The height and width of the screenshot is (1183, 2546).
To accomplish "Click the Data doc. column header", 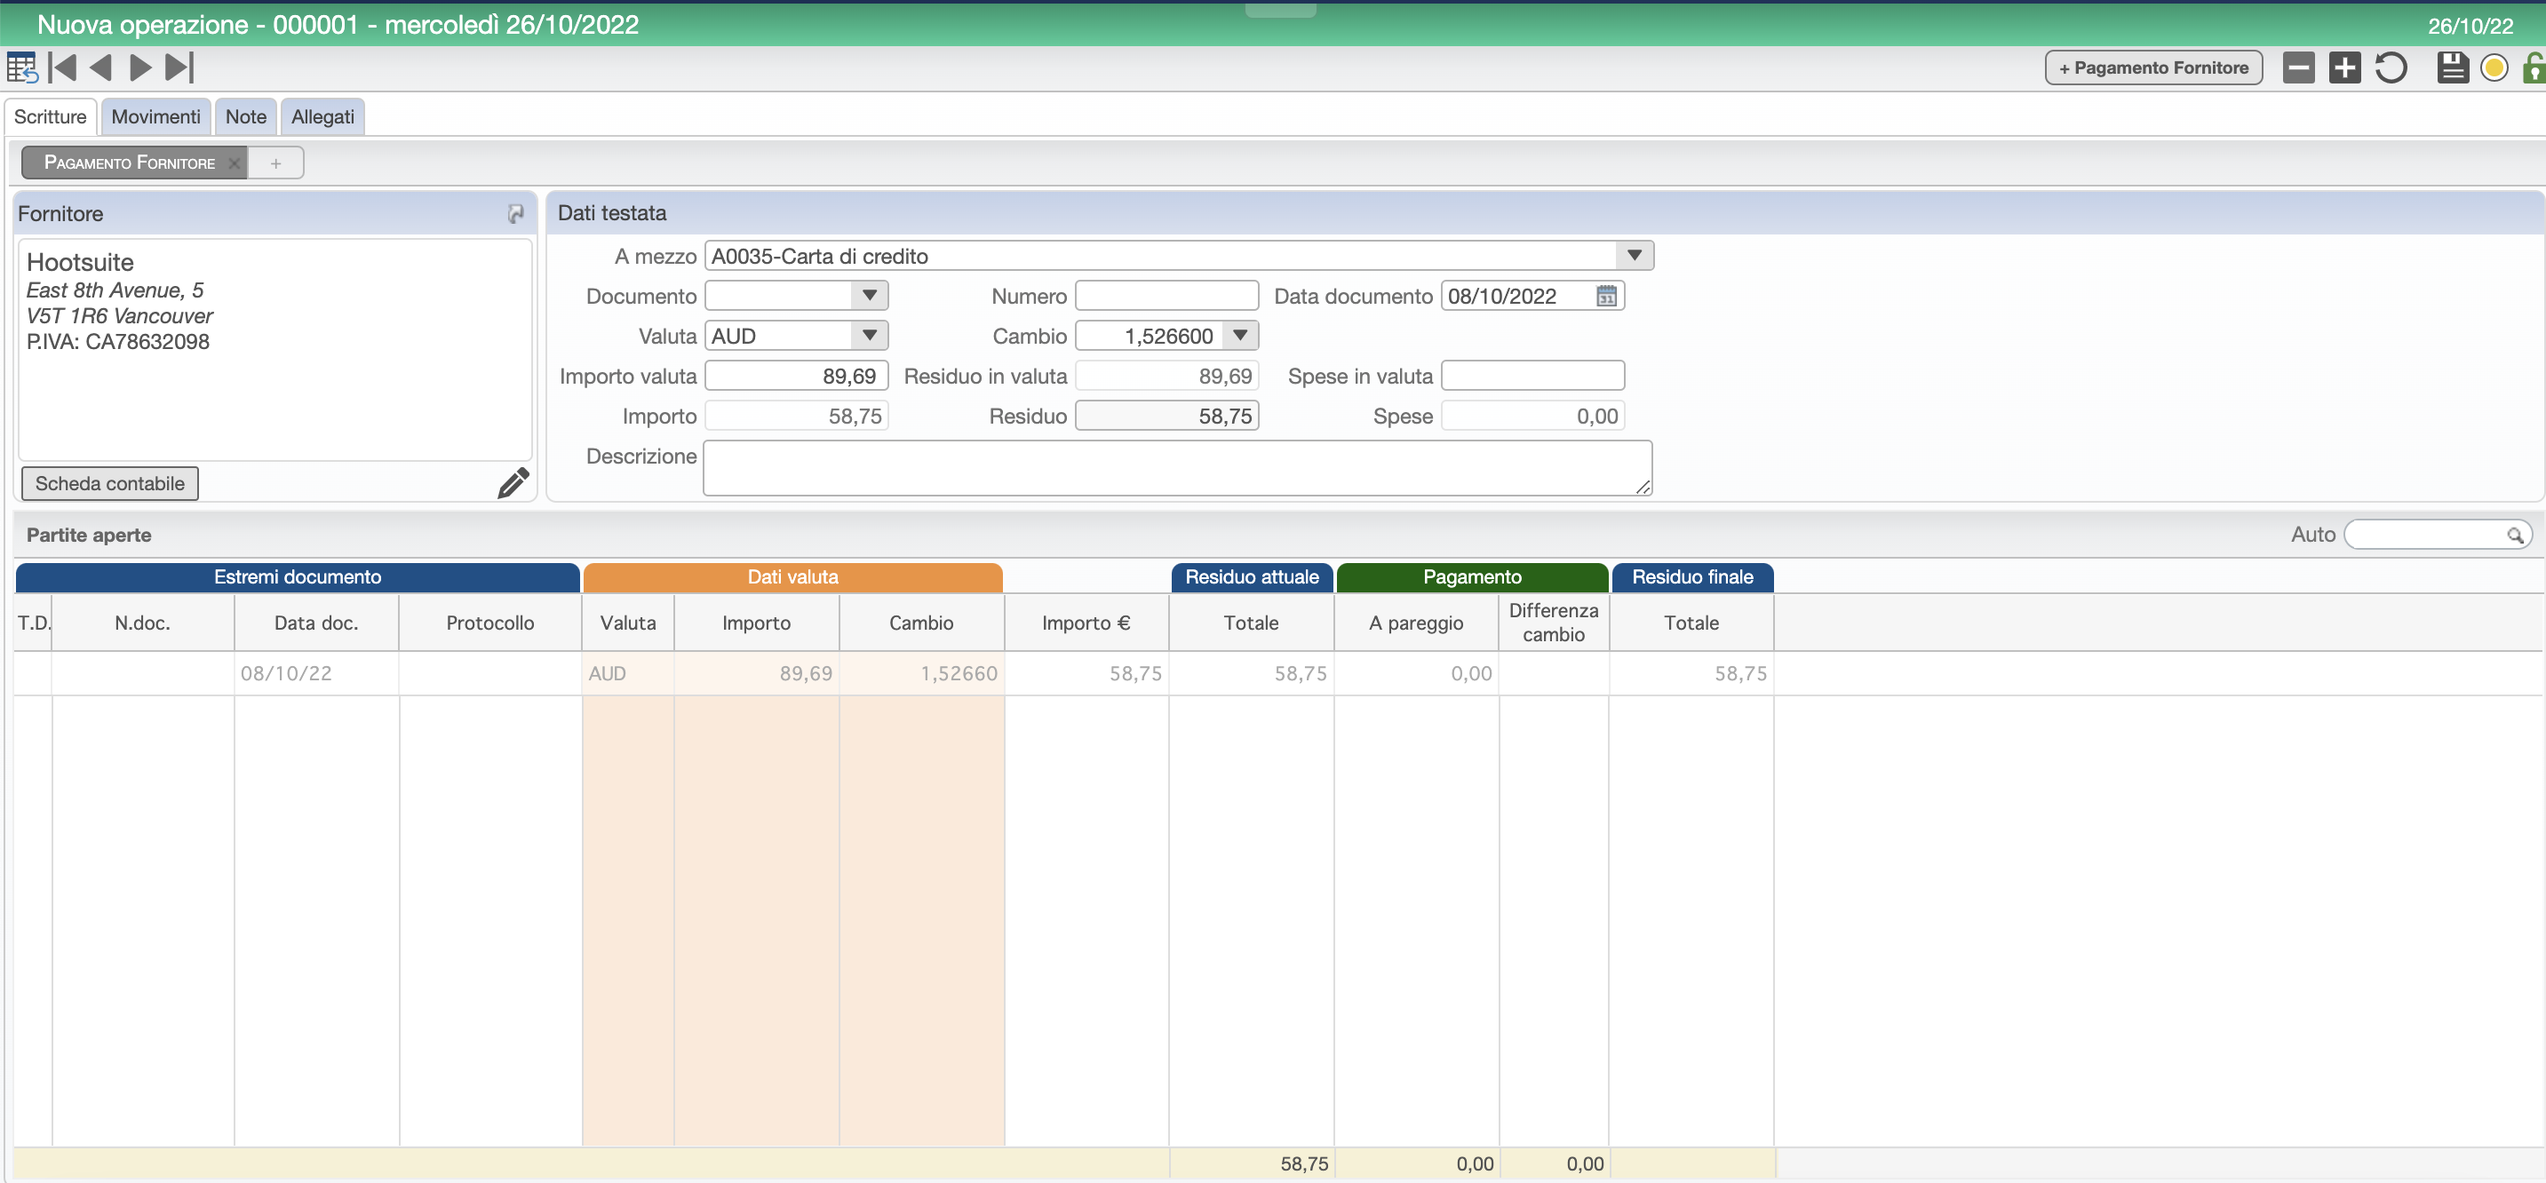I will tap(316, 623).
